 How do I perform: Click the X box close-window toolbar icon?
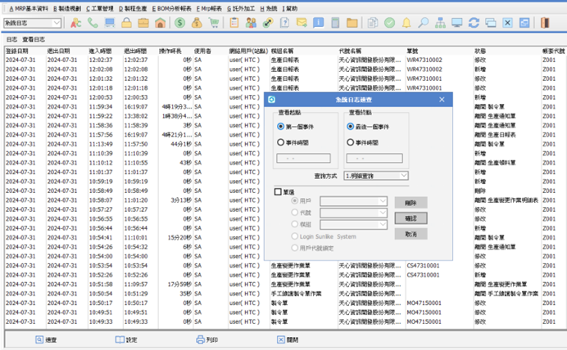pos(507,23)
